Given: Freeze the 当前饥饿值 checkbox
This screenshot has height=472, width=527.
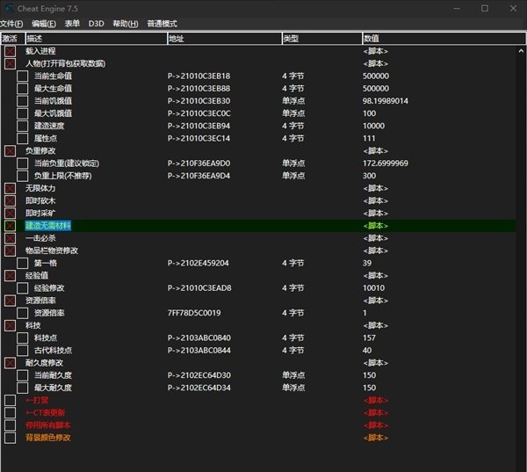Looking at the screenshot, I should click(x=23, y=101).
